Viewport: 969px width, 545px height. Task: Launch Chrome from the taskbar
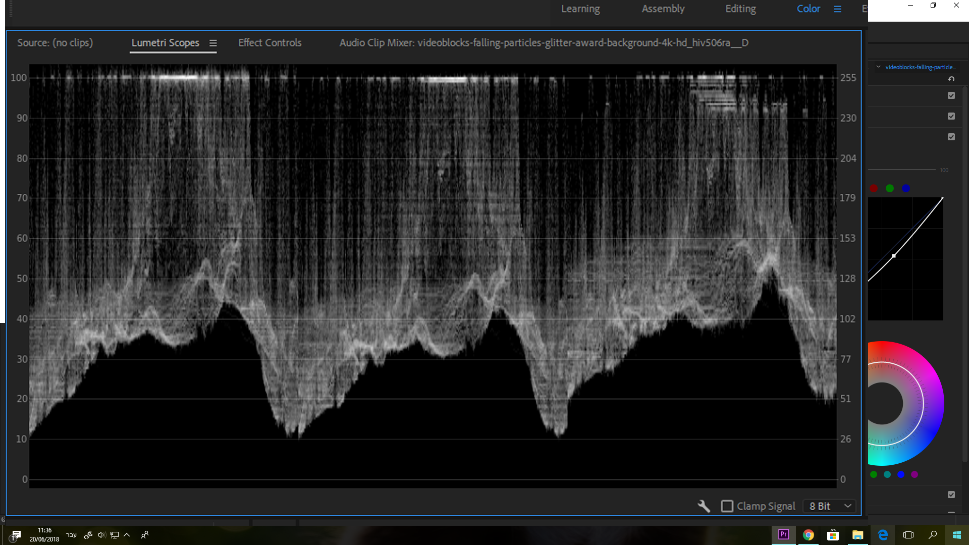[x=808, y=535]
